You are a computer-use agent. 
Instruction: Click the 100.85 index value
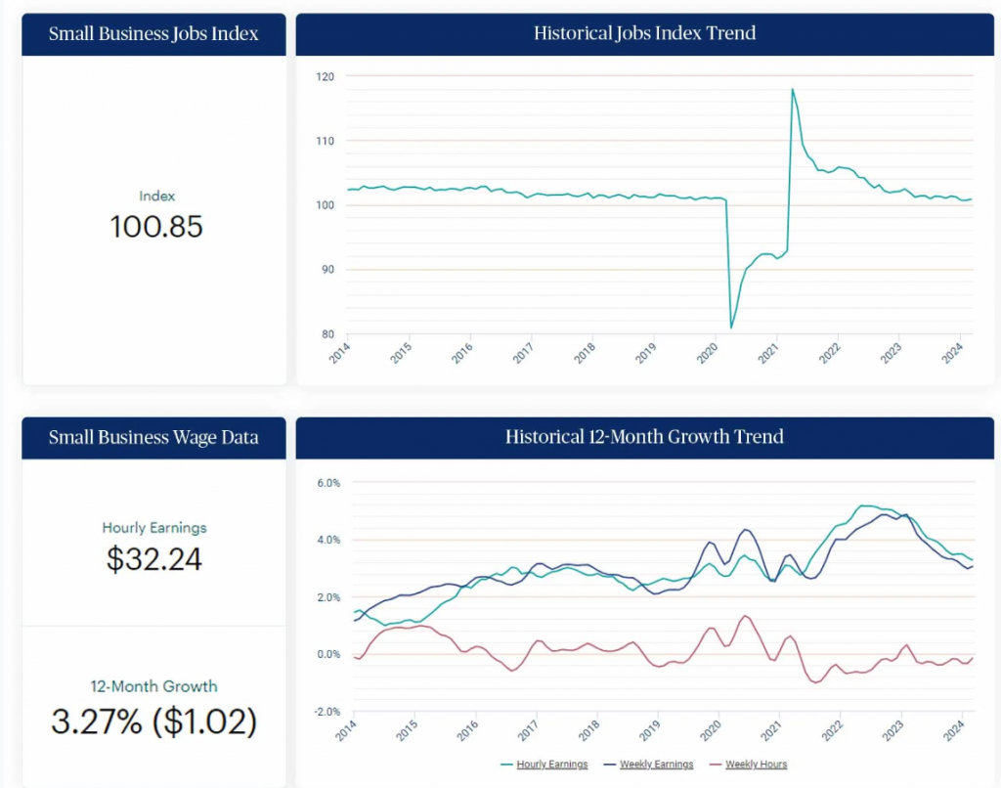[156, 227]
